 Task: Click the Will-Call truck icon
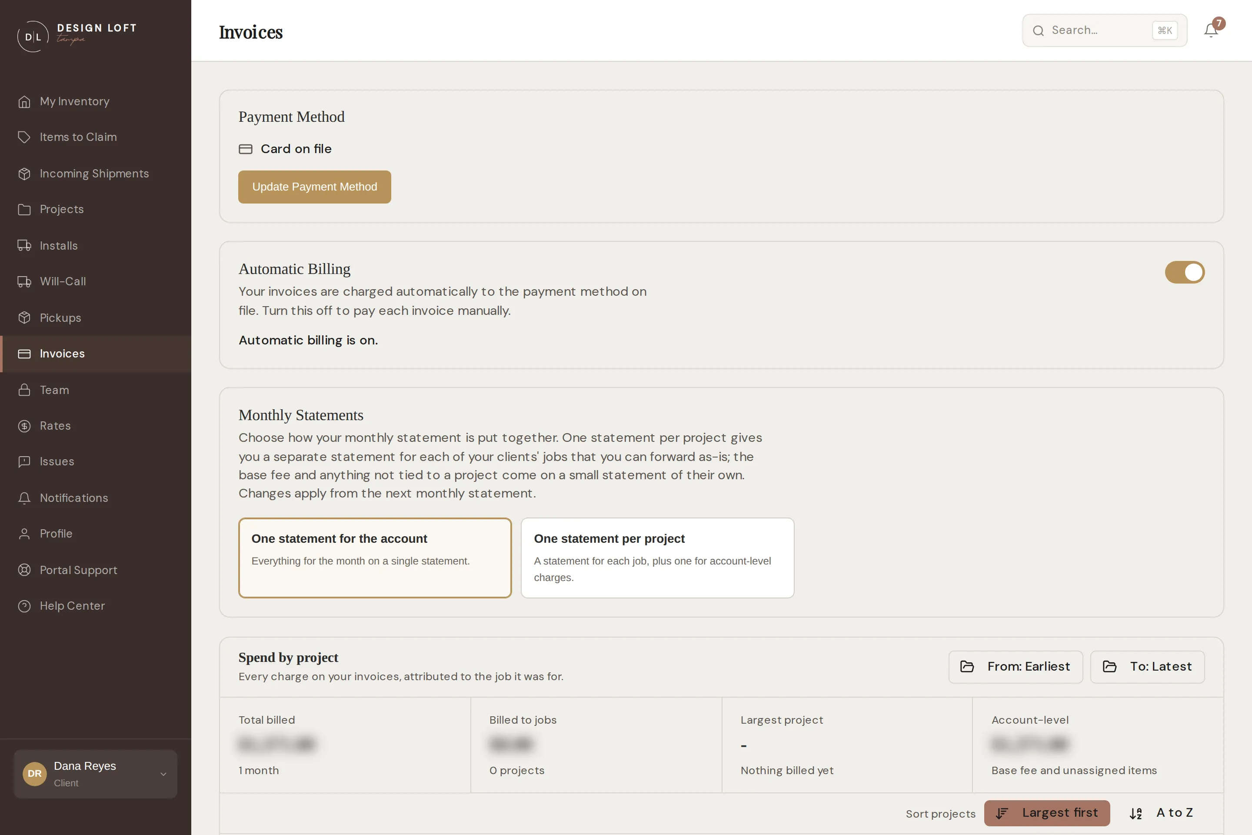point(24,281)
